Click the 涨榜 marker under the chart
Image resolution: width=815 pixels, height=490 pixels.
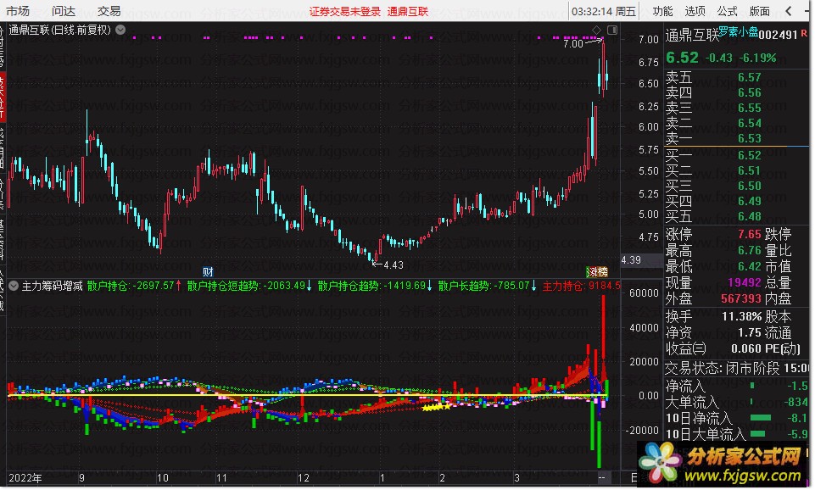pos(597,272)
